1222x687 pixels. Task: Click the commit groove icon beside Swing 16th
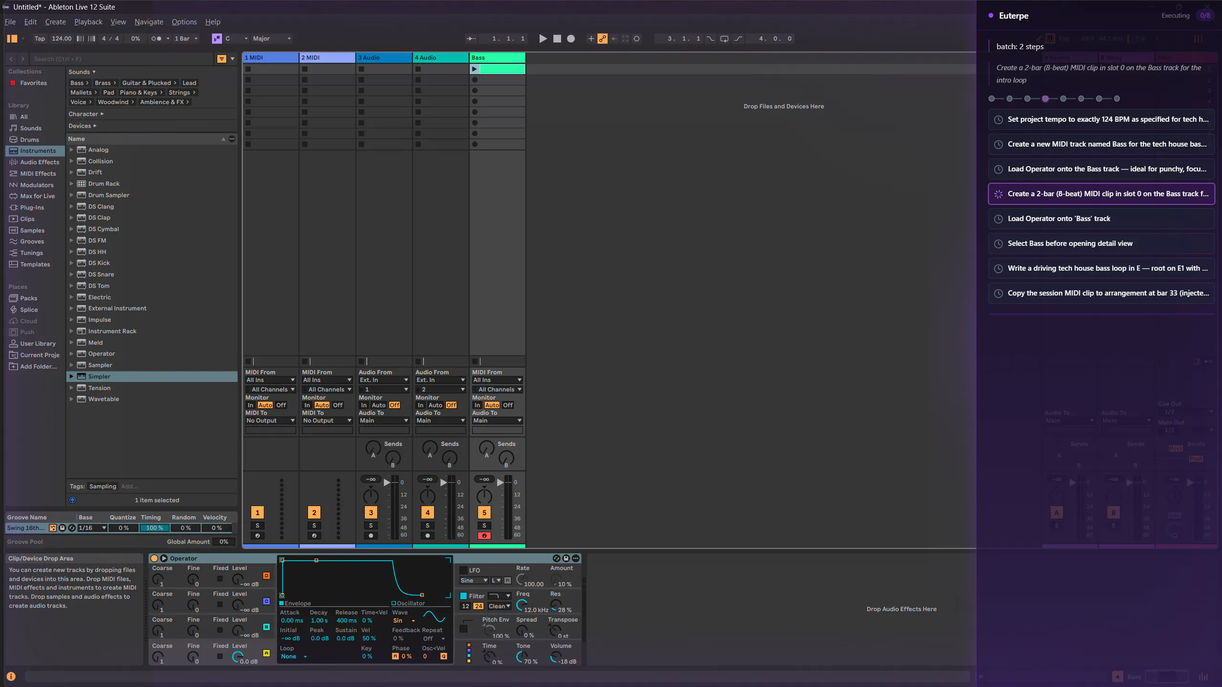tap(53, 528)
